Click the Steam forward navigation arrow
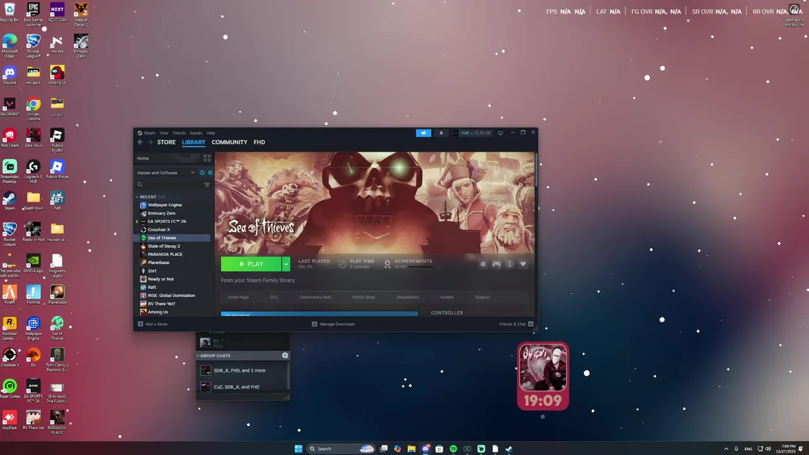 (149, 142)
